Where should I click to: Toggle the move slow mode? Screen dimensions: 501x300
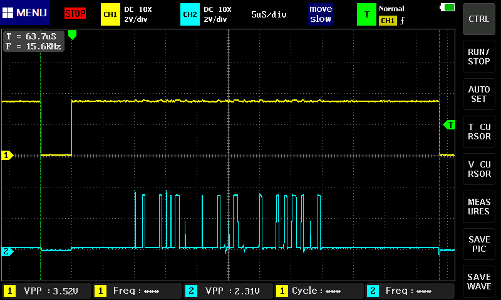(x=321, y=14)
